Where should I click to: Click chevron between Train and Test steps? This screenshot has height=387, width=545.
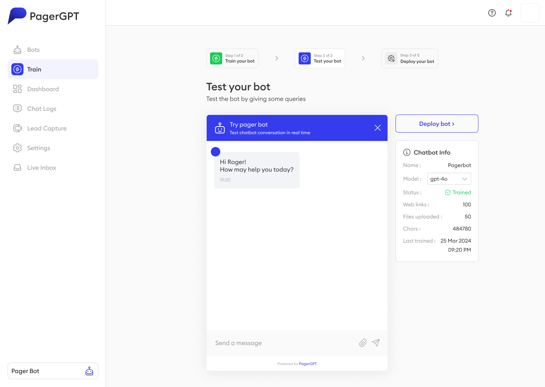277,58
